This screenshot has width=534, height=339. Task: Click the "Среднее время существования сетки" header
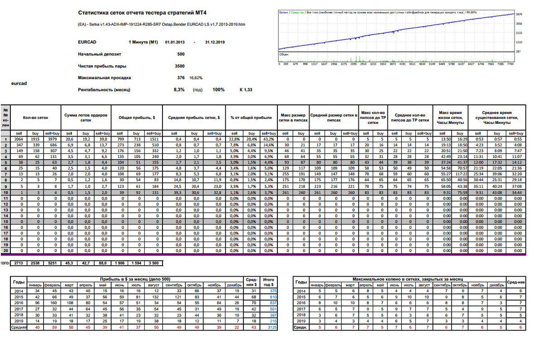point(497,118)
